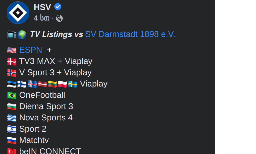Screen dimensions: 256x154
Task: Click the public globe privacy icon
Action: pos(59,18)
